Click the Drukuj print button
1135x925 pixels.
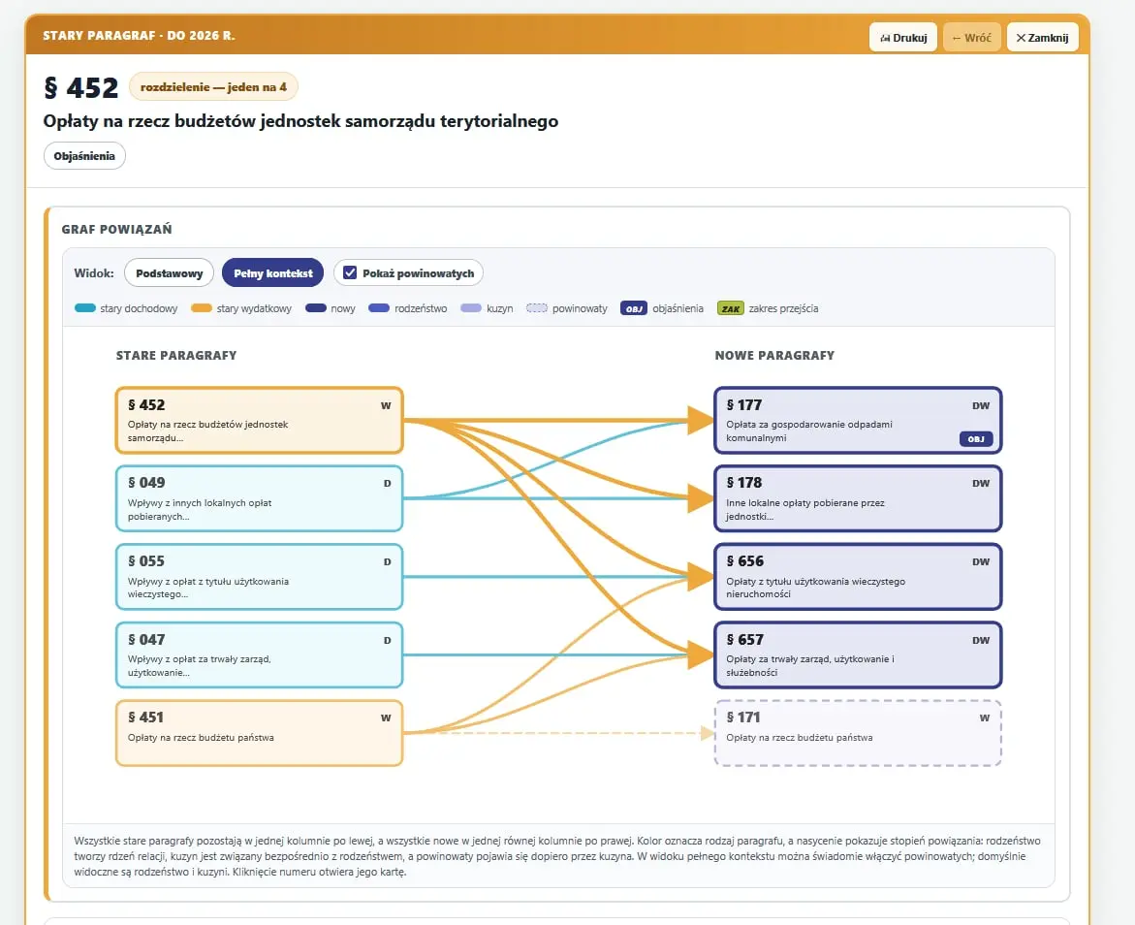(x=902, y=38)
